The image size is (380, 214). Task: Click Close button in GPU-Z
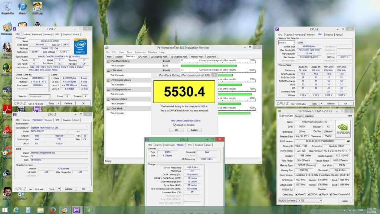345,201
